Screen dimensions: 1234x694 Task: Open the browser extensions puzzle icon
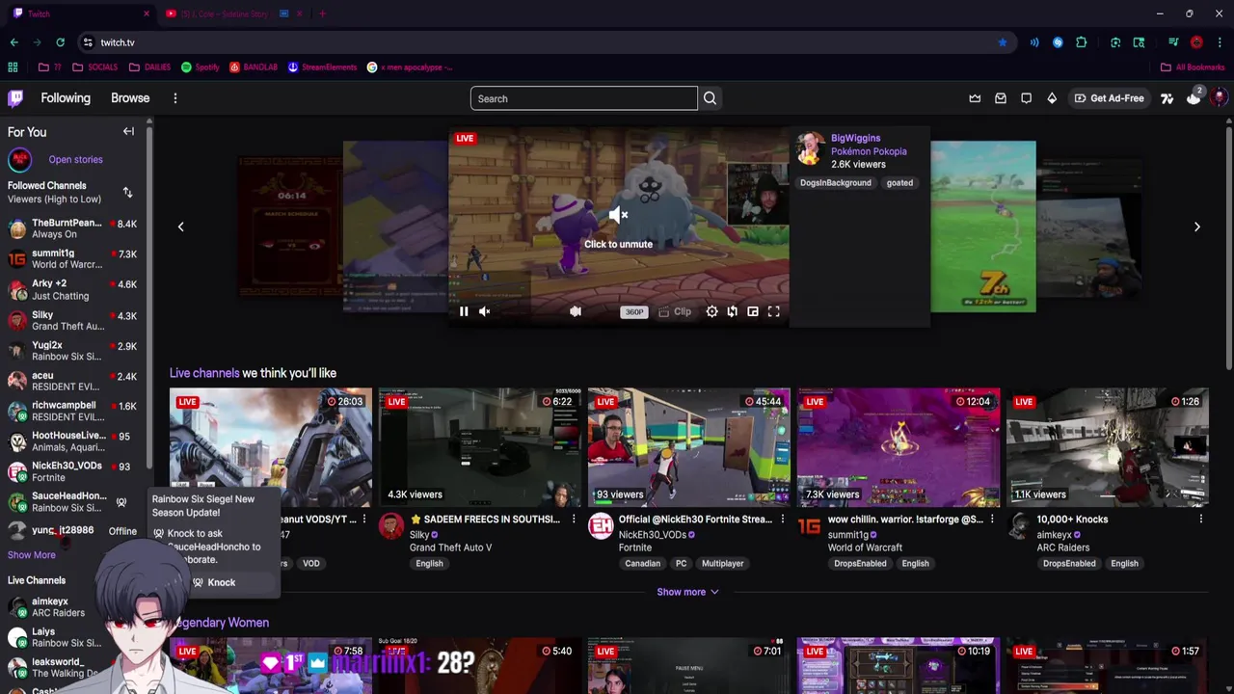[x=1081, y=42]
